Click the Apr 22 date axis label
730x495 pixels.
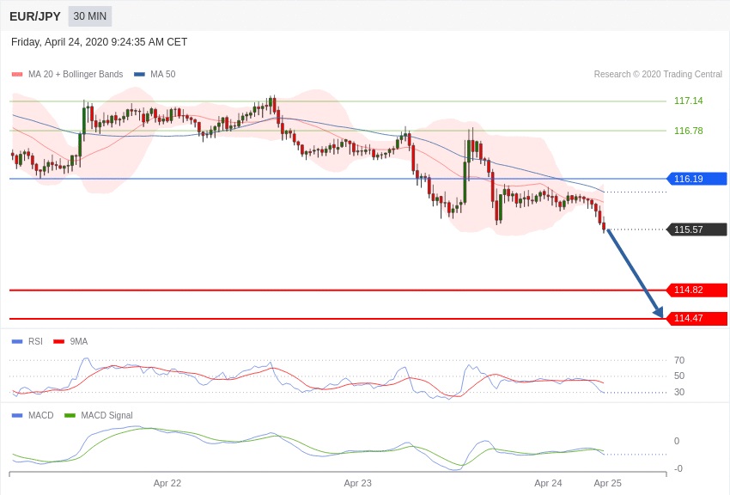coord(167,483)
